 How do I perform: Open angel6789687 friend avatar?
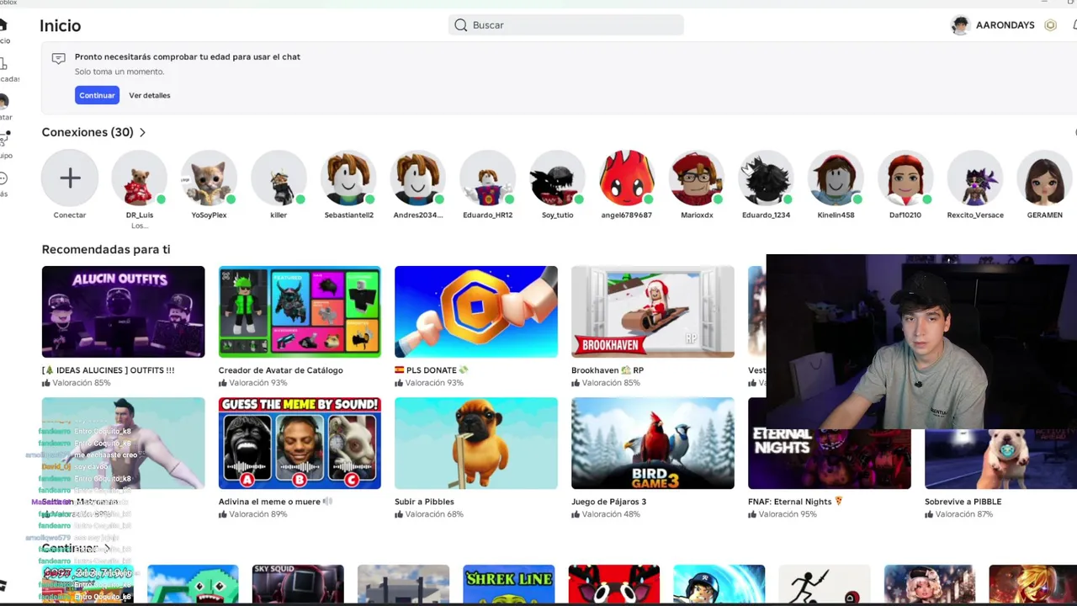point(627,178)
